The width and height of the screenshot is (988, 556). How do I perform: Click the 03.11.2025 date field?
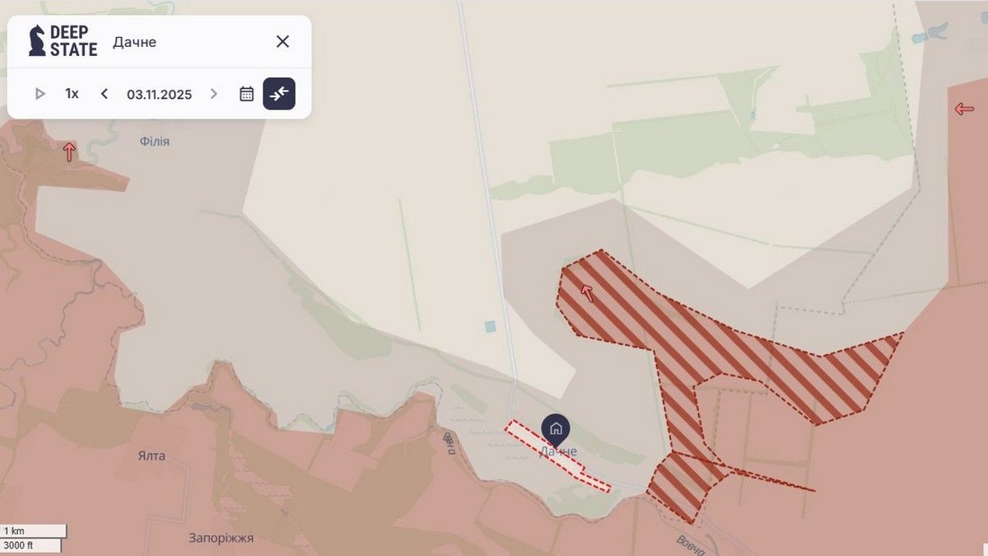point(159,94)
